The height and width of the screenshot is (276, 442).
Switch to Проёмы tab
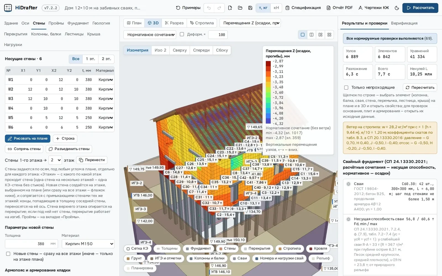click(56, 23)
